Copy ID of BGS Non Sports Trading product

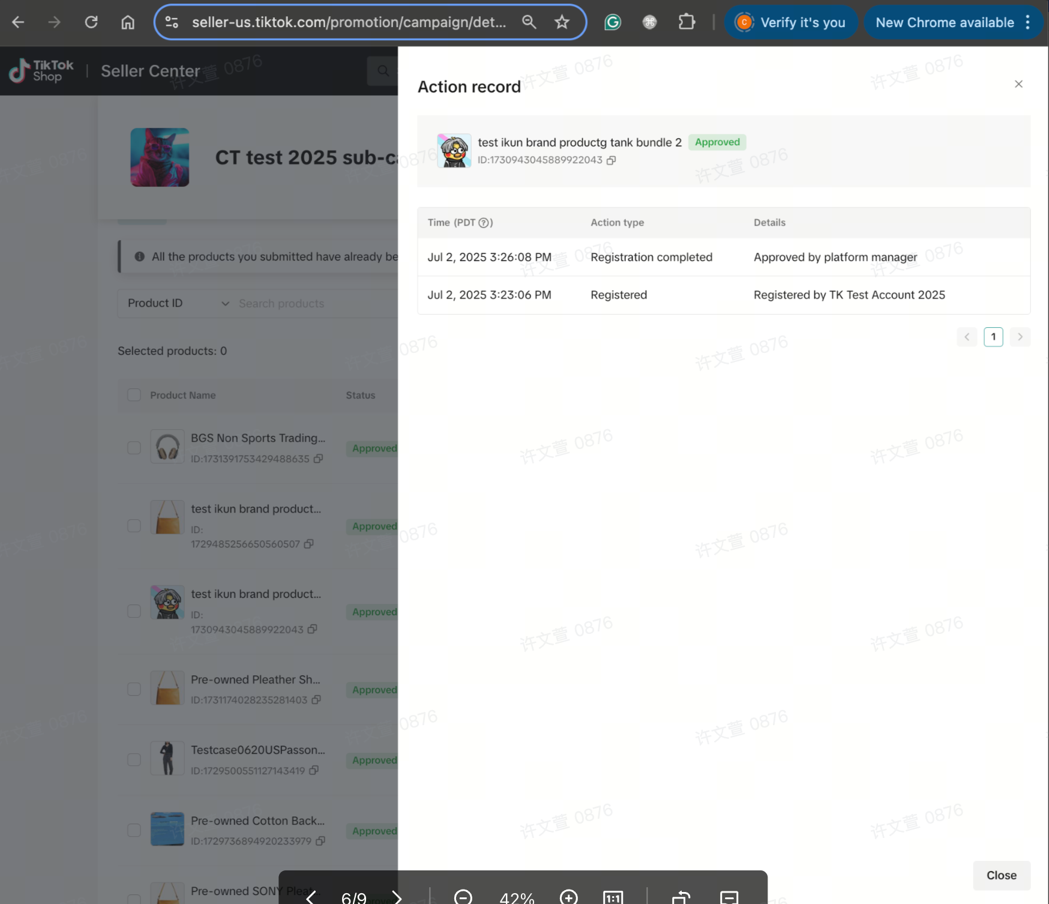click(x=319, y=459)
